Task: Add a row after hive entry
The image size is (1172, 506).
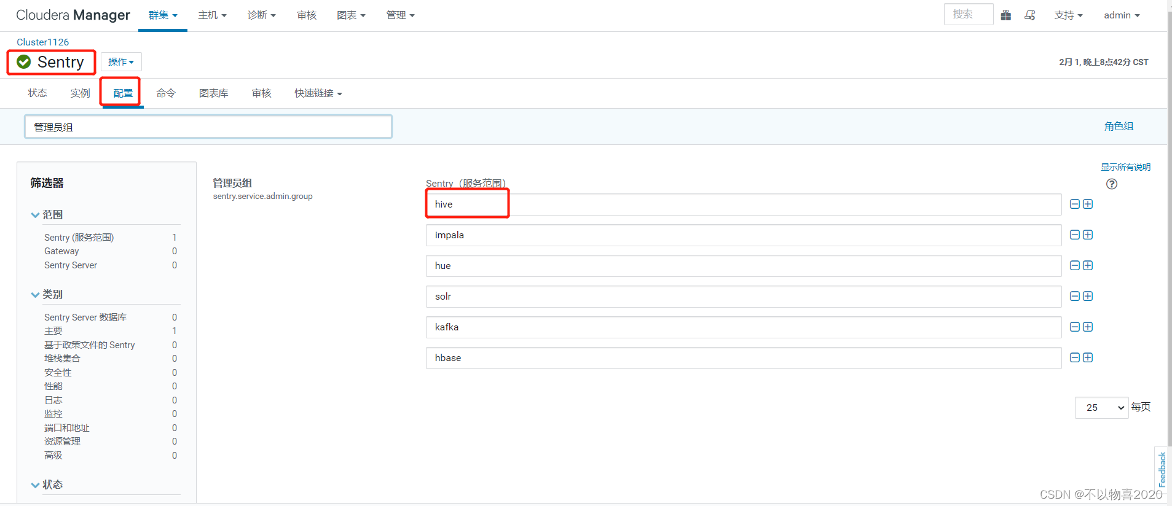Action: click(x=1088, y=204)
